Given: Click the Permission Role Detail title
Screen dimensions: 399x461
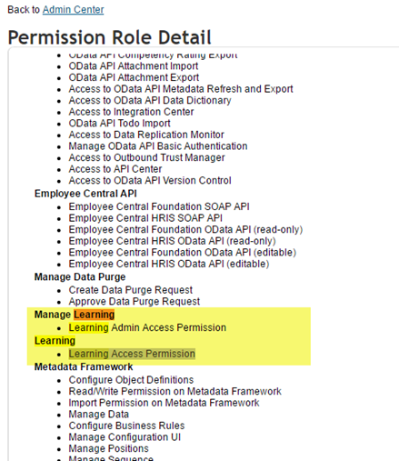Looking at the screenshot, I should pyautogui.click(x=109, y=37).
